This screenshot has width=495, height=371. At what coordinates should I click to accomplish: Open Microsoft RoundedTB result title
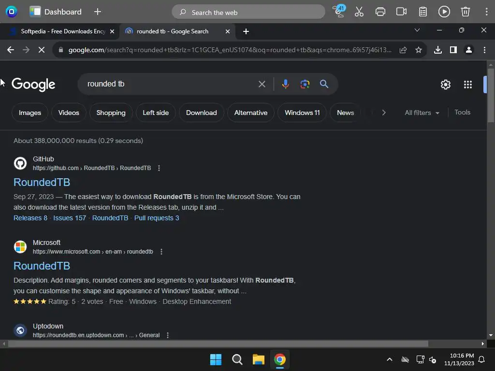coord(42,266)
